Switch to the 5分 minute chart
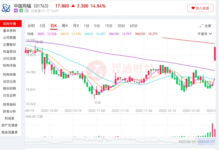 (x=97, y=26)
